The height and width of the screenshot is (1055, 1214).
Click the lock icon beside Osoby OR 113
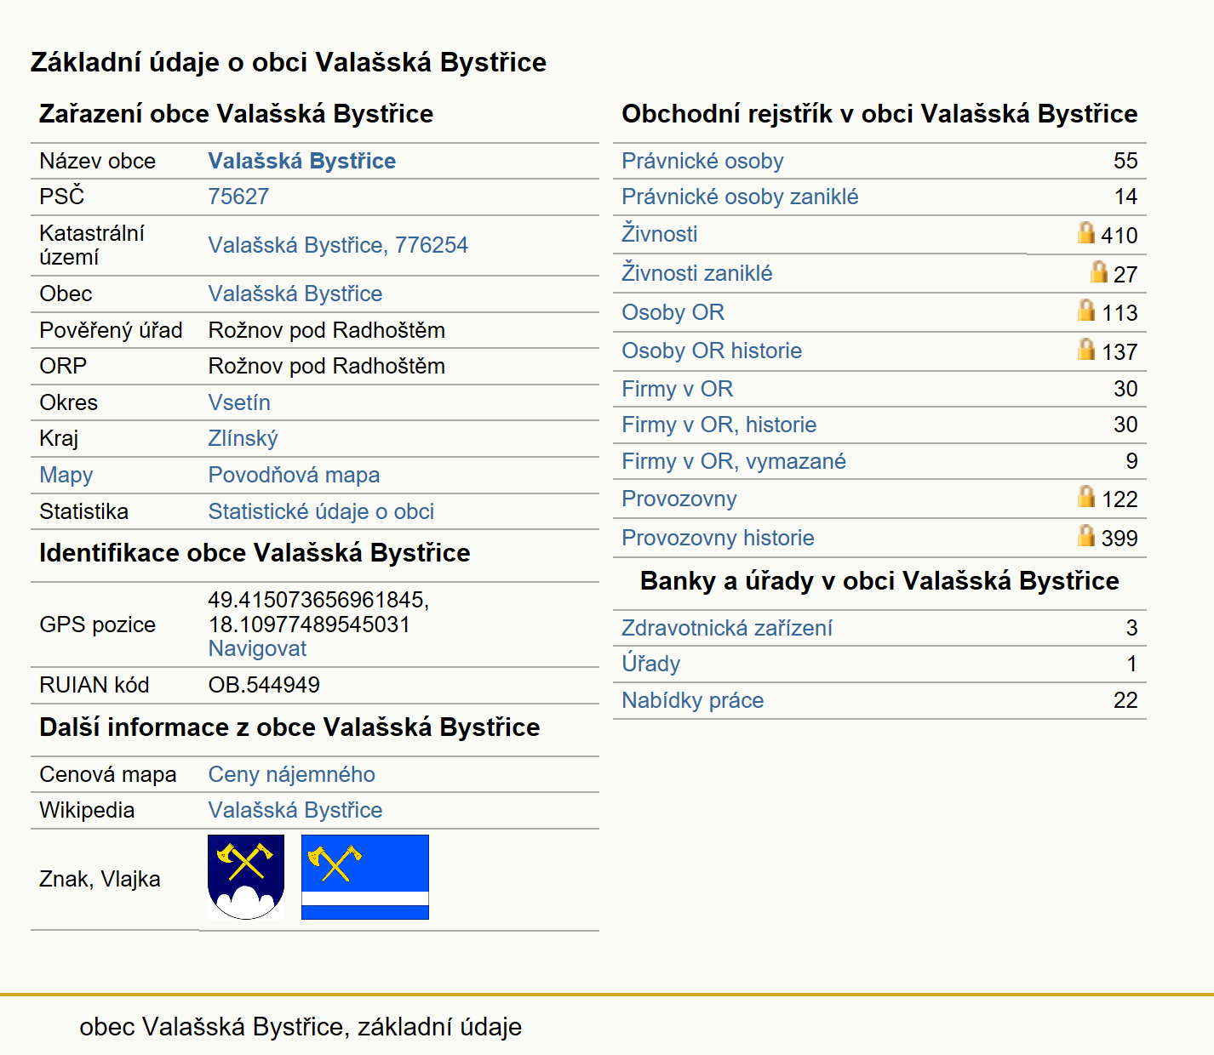[x=1085, y=310]
